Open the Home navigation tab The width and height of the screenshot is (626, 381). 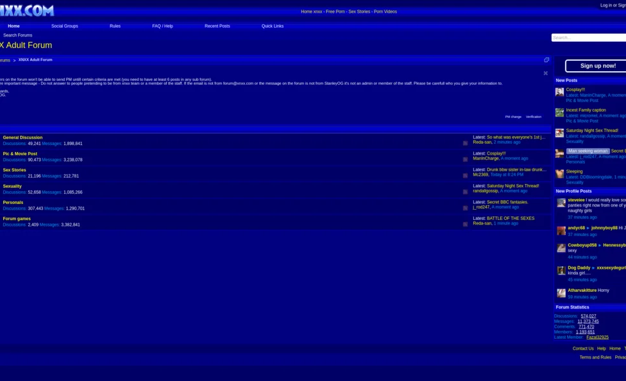[13, 26]
